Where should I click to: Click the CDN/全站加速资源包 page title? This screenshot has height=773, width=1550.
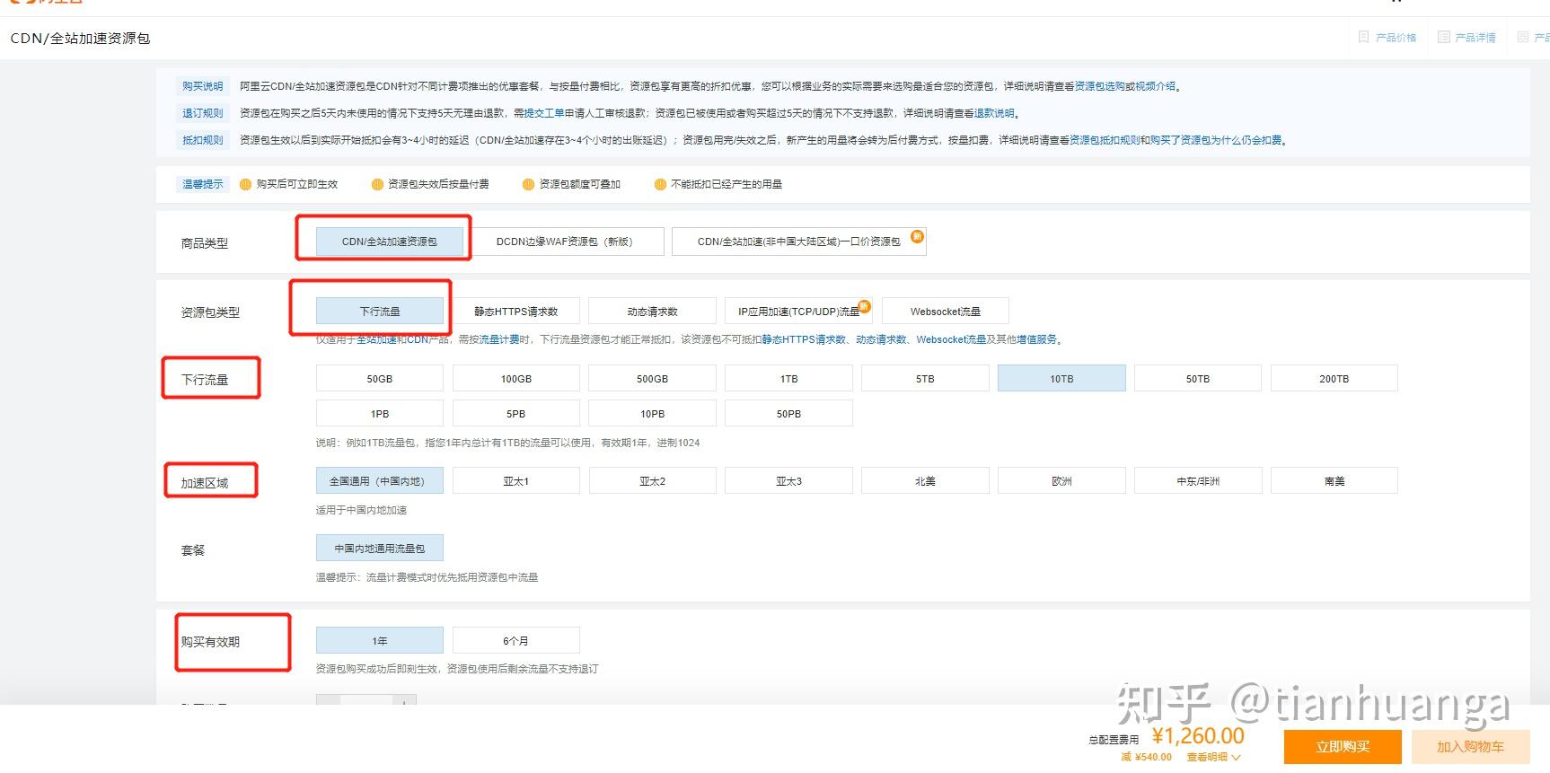coord(80,39)
